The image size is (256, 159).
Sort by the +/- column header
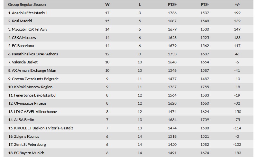[x=237, y=5]
